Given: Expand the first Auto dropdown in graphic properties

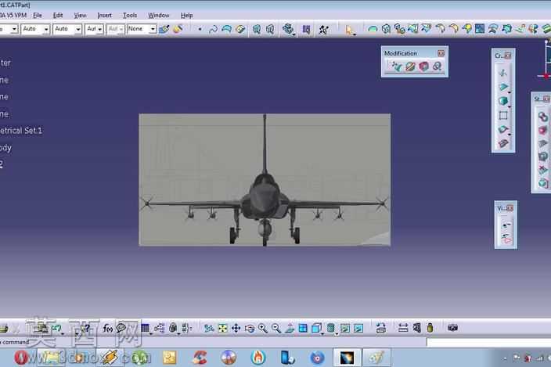Looking at the screenshot, I should (x=46, y=29).
